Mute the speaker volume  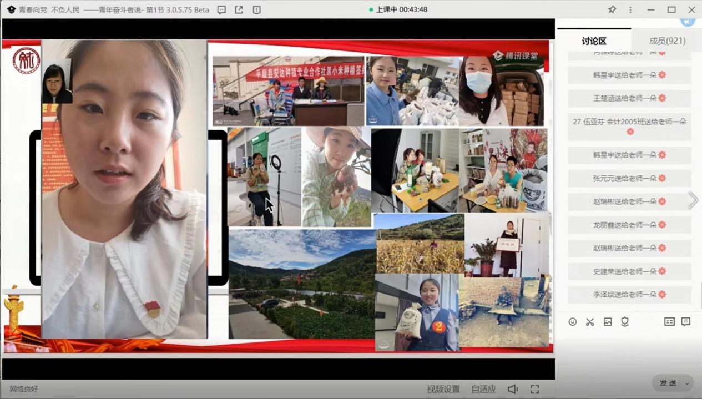coord(513,389)
